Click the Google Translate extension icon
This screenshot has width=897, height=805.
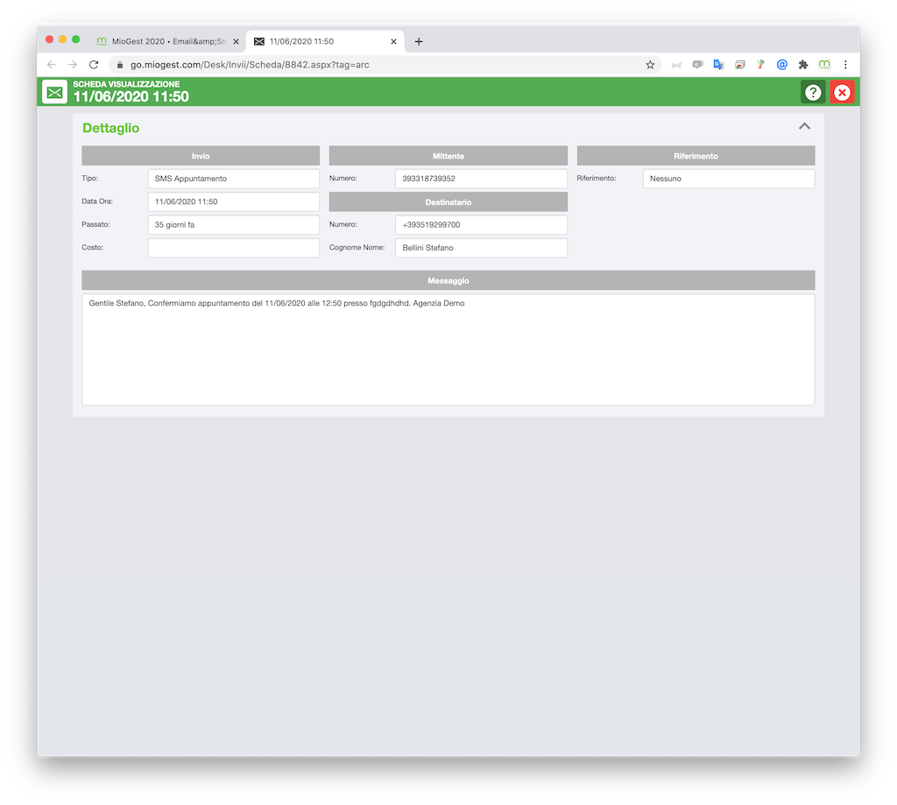(x=718, y=65)
